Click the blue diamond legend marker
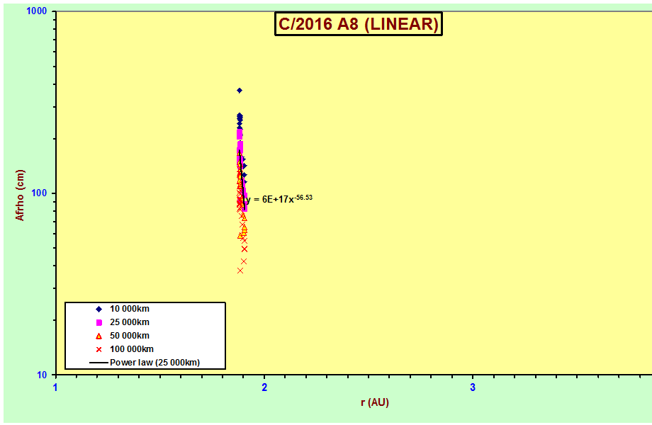This screenshot has width=652, height=425. [x=99, y=309]
